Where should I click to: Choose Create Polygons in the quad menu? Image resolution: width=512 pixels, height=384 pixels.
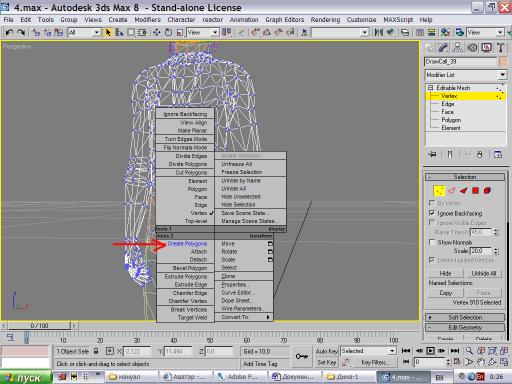point(187,243)
